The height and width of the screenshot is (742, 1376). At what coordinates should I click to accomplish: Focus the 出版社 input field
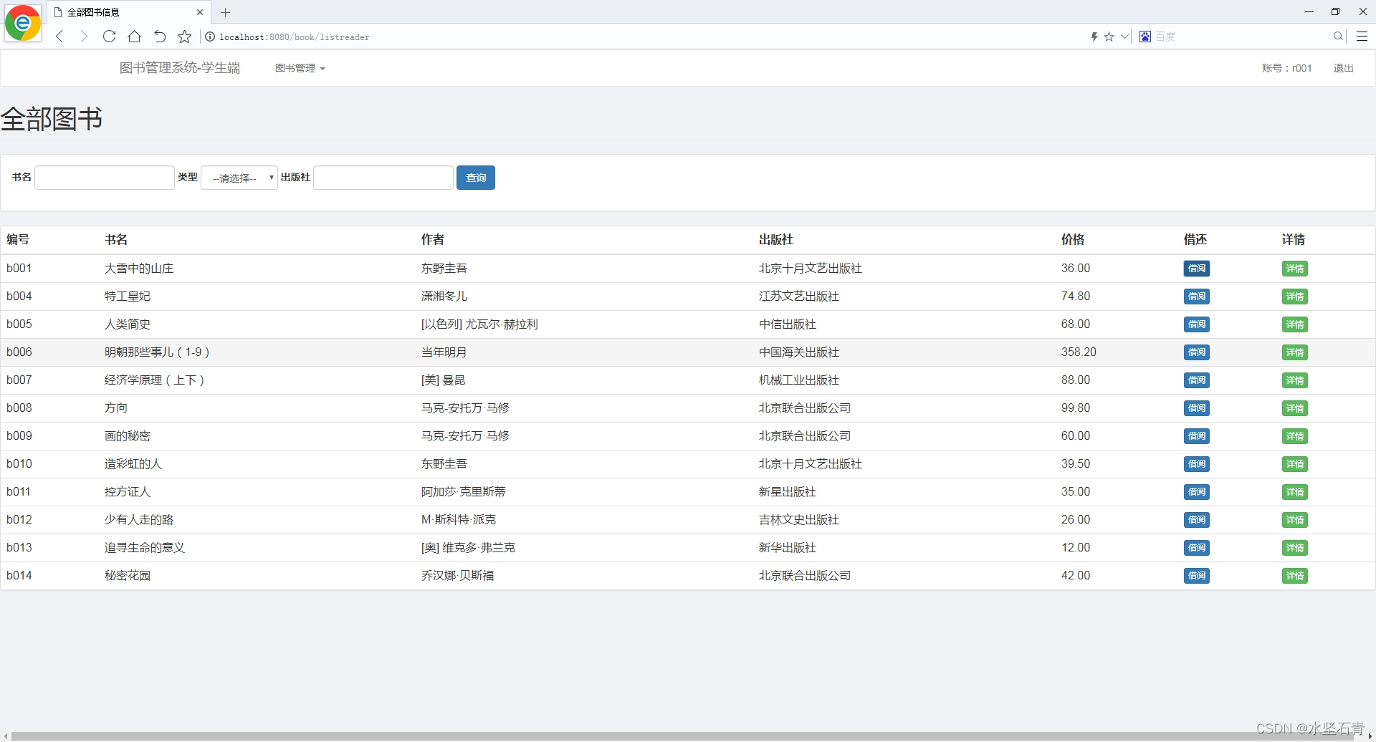click(383, 178)
